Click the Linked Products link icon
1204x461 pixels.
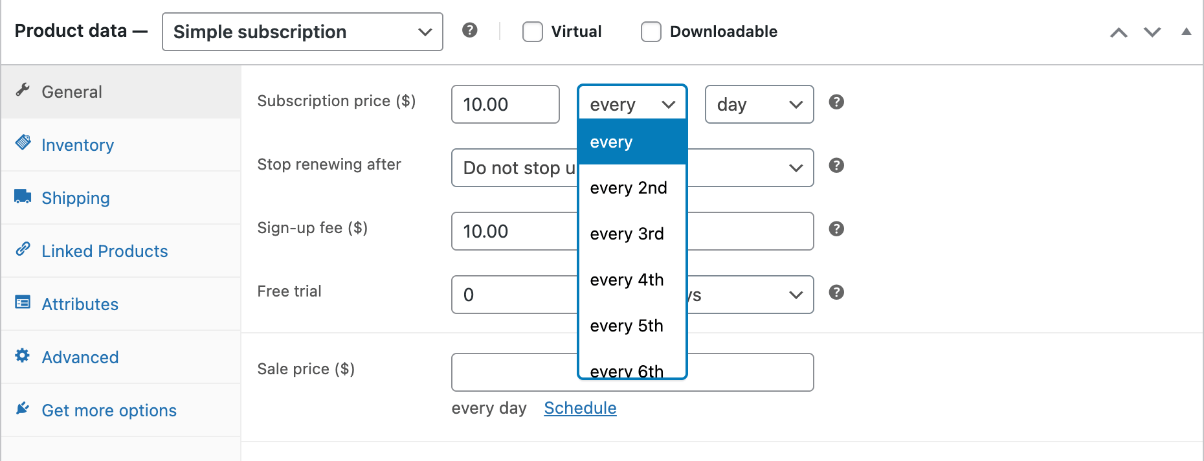click(23, 249)
